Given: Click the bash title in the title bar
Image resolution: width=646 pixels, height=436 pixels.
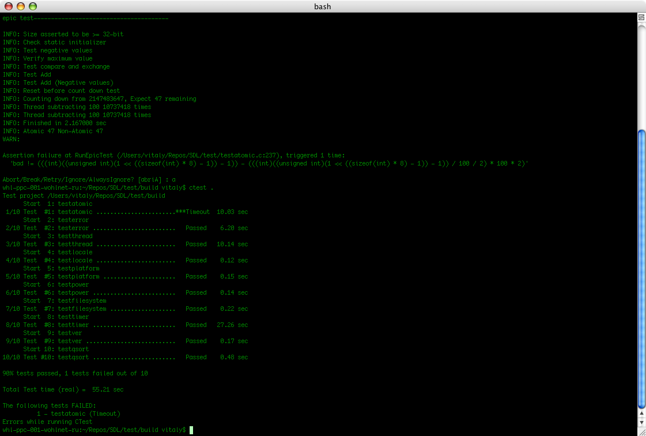Looking at the screenshot, I should [322, 6].
